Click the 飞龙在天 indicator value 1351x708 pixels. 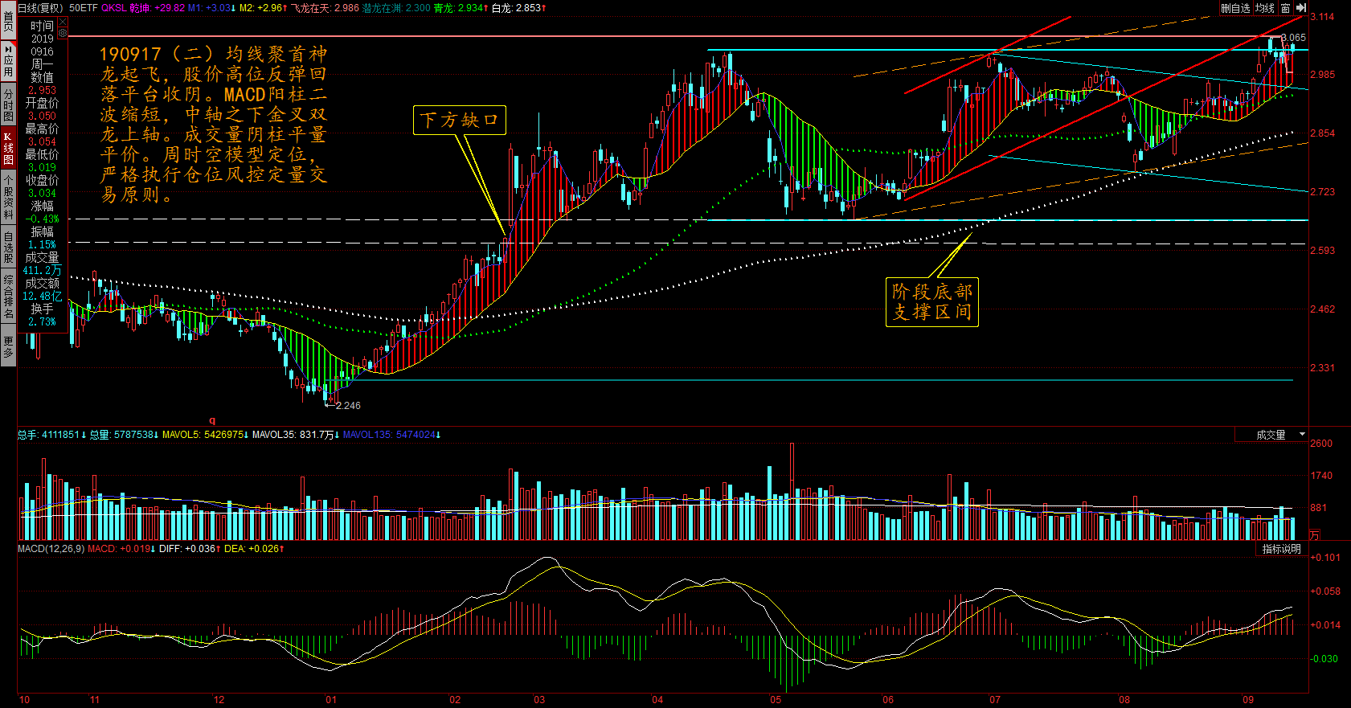(325, 8)
